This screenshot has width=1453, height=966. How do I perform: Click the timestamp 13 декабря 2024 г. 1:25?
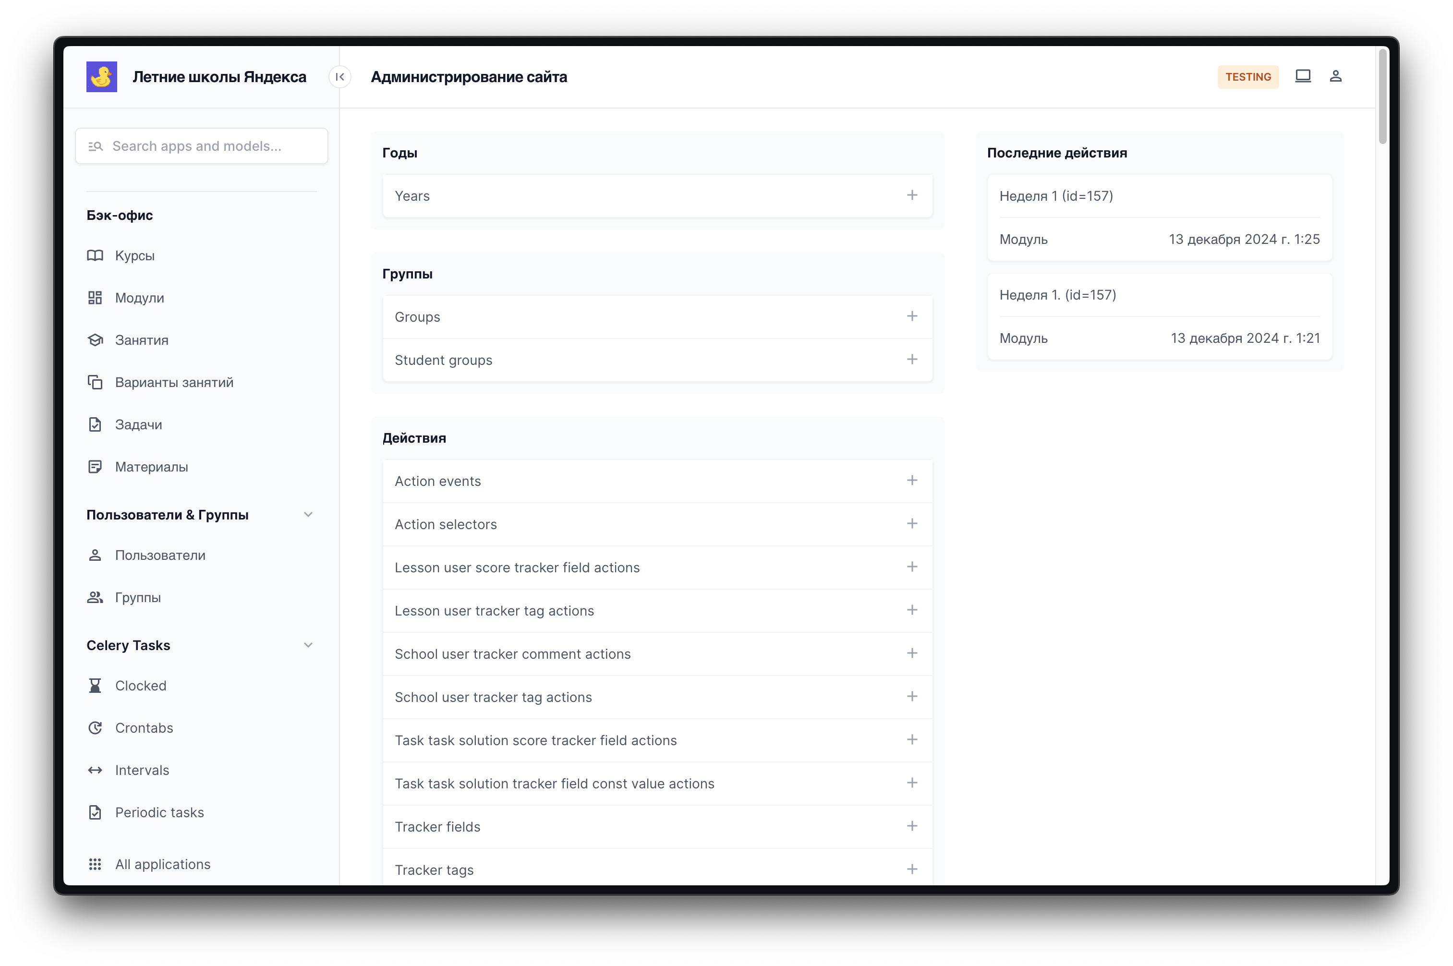tap(1244, 239)
